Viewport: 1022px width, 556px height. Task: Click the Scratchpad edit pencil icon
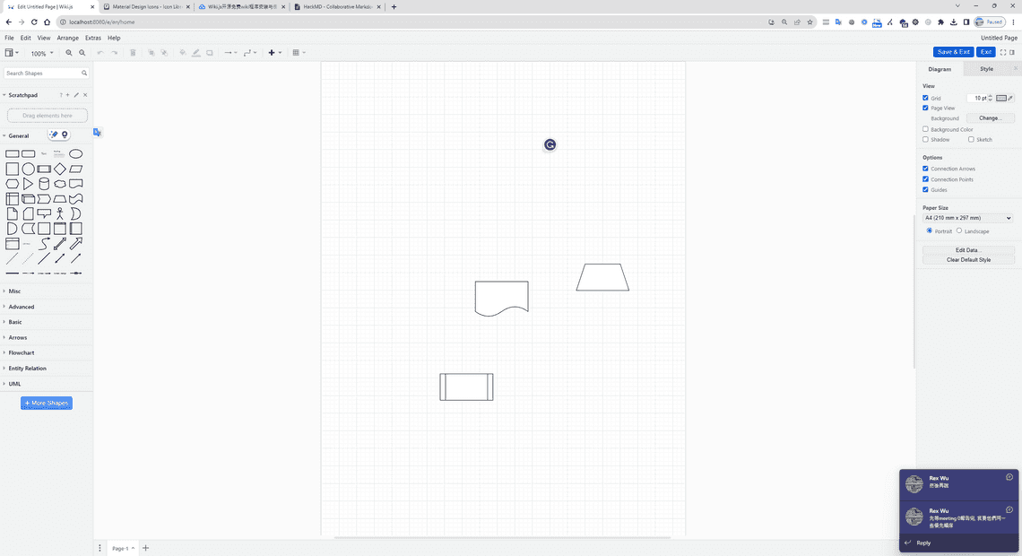click(76, 95)
